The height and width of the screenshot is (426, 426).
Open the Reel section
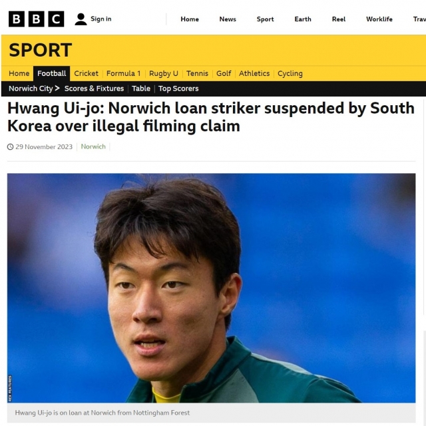click(339, 19)
